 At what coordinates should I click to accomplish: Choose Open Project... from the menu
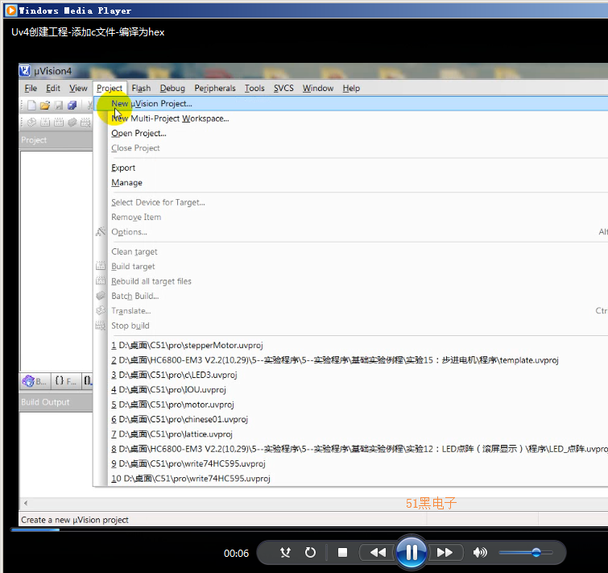[x=351, y=133]
